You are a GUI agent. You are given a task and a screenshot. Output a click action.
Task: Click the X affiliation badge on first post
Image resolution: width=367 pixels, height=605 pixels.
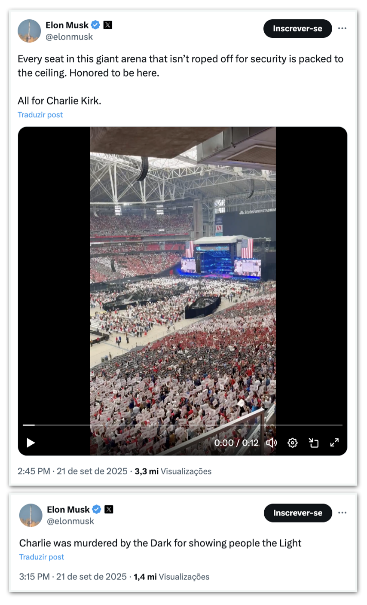coord(108,25)
